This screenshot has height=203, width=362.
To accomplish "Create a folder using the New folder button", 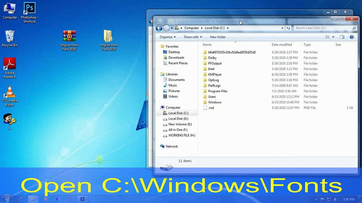I will pyautogui.click(x=218, y=37).
